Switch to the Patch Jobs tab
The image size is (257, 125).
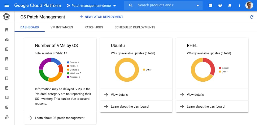pyautogui.click(x=94, y=27)
